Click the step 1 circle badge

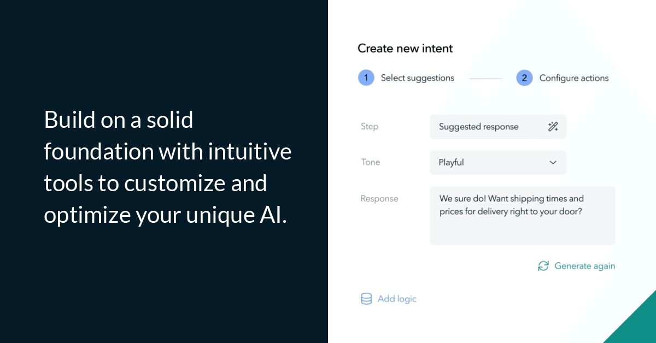366,78
